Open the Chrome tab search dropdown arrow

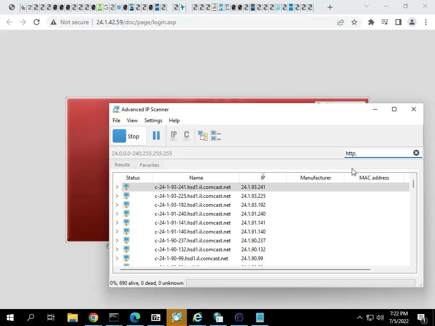pos(367,6)
